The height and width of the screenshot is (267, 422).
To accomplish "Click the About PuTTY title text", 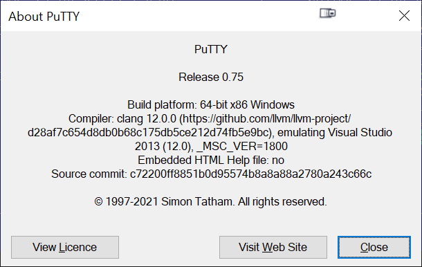I will pos(44,17).
